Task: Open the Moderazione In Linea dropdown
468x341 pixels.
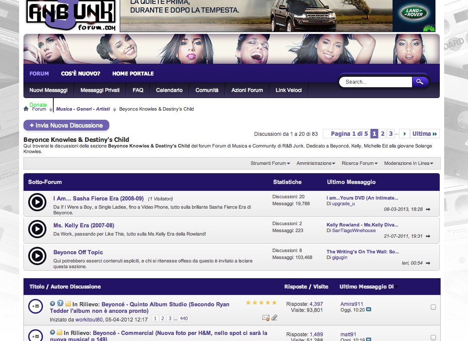Action: [x=409, y=164]
